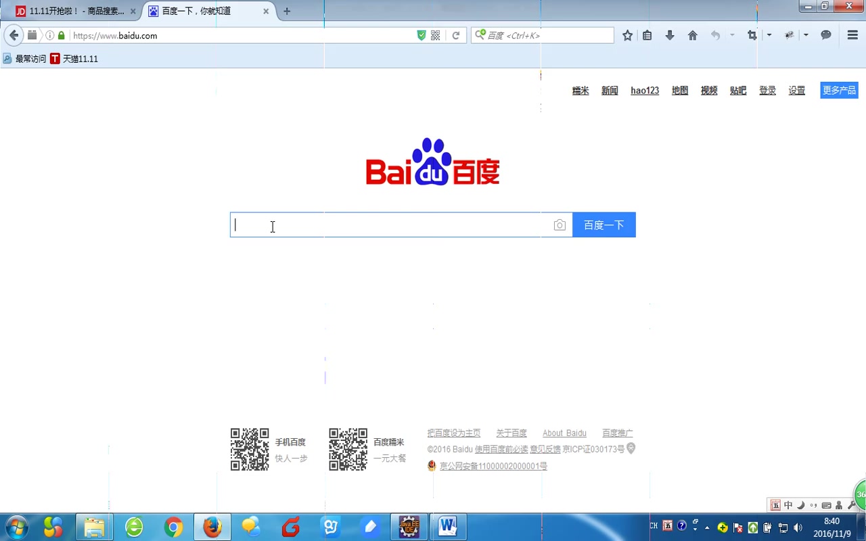Viewport: 866px width, 541px height.
Task: Go back using the back arrow
Action: tap(14, 35)
